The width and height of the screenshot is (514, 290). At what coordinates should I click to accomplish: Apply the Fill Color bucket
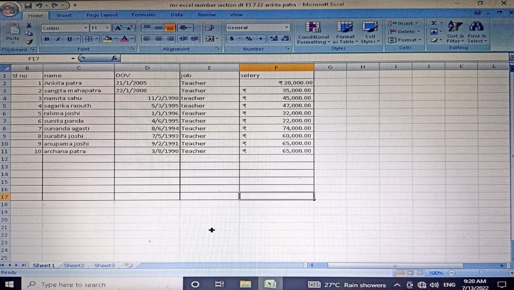point(108,39)
